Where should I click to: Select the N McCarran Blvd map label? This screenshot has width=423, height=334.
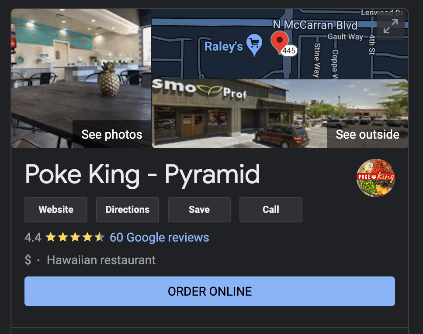[x=315, y=25]
